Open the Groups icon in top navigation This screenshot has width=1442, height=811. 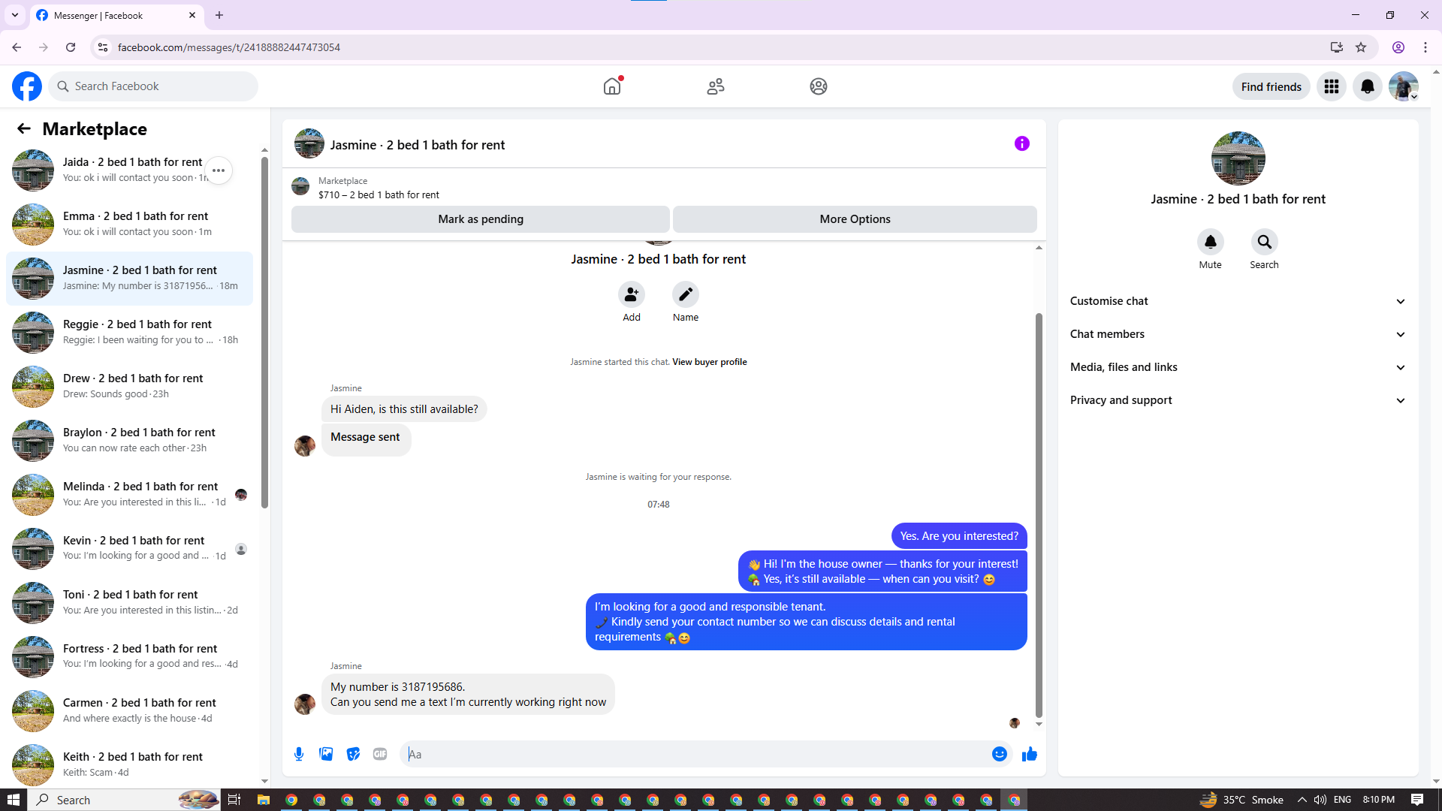pos(819,86)
